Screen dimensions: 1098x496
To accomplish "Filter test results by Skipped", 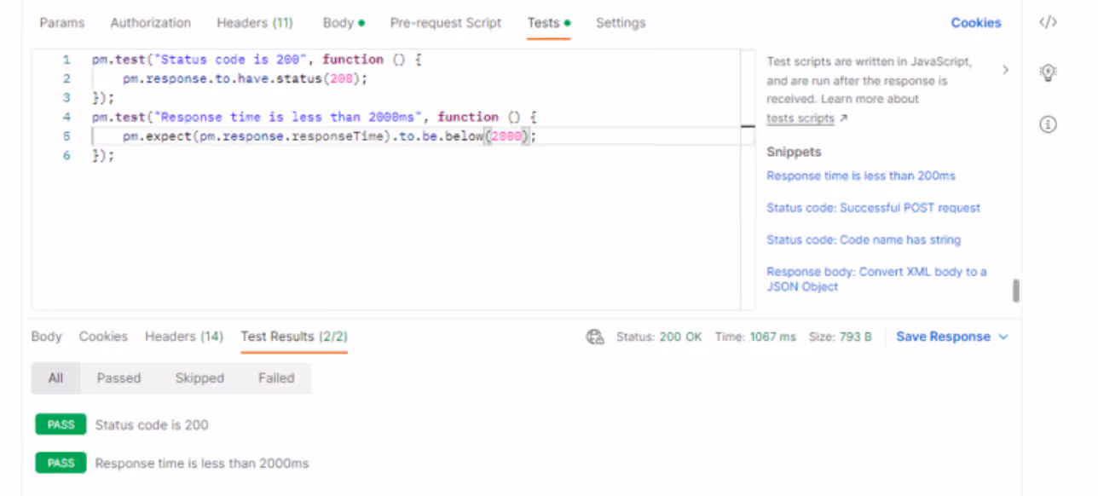I will (199, 378).
